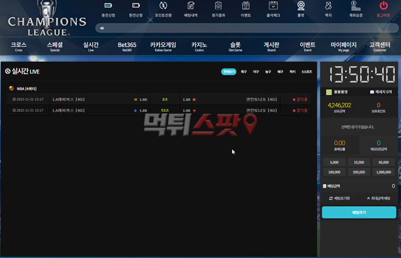Open the 출석체크 attendance calendar icon
This screenshot has width=401, height=258.
point(273,6)
